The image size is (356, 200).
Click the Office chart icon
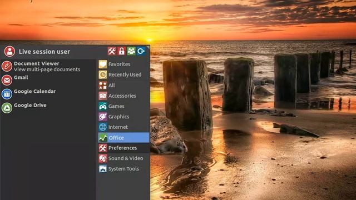click(x=102, y=138)
